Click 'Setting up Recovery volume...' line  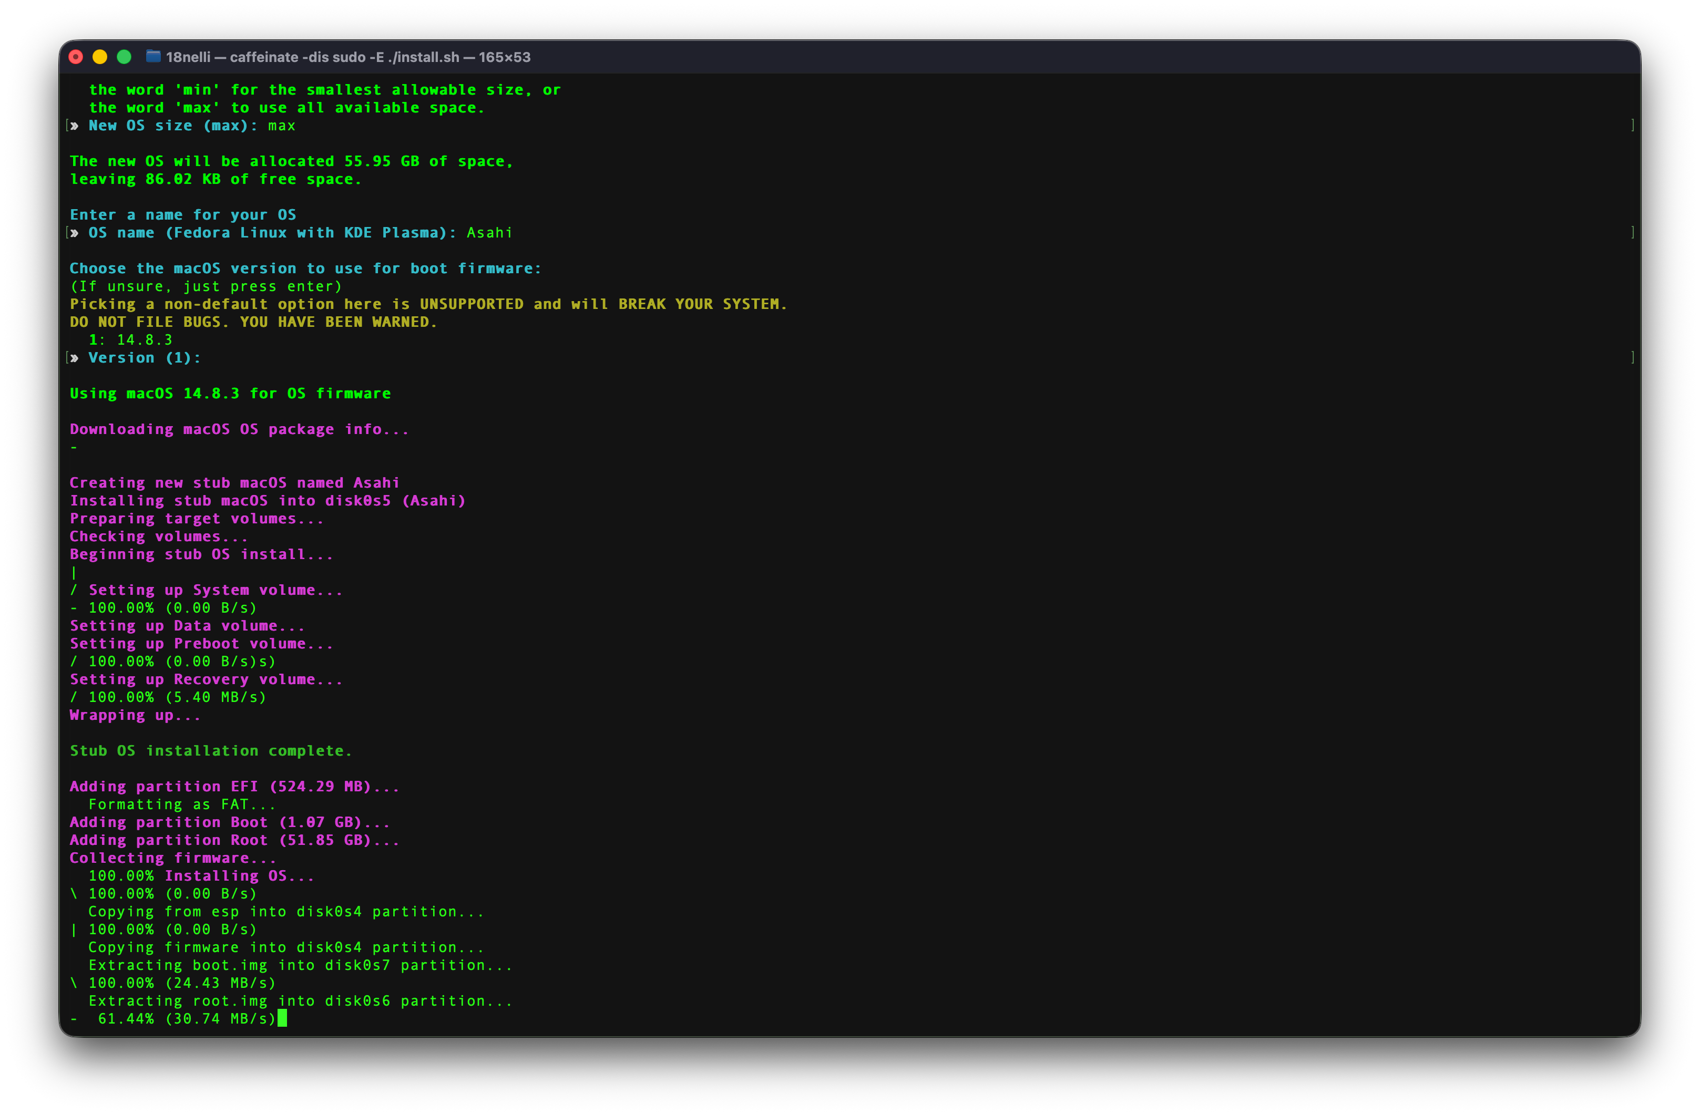206,679
